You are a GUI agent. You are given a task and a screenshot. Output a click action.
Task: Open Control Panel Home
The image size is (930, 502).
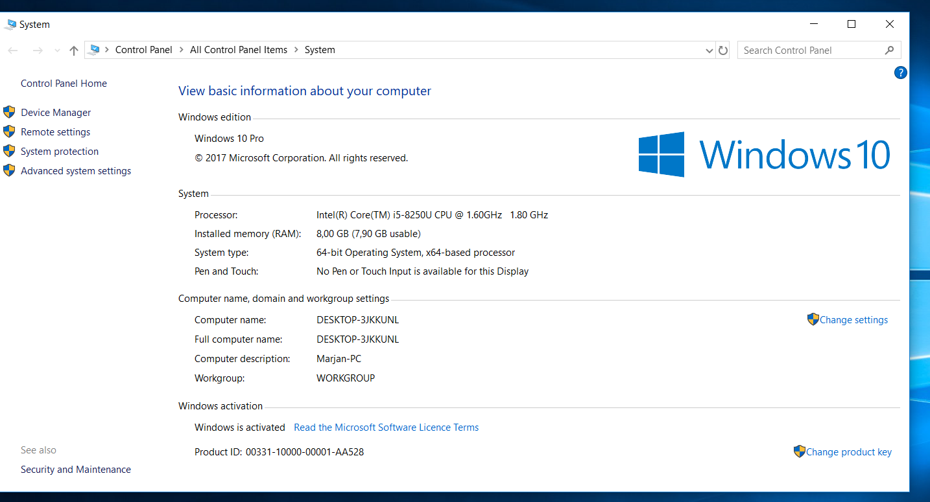(64, 84)
